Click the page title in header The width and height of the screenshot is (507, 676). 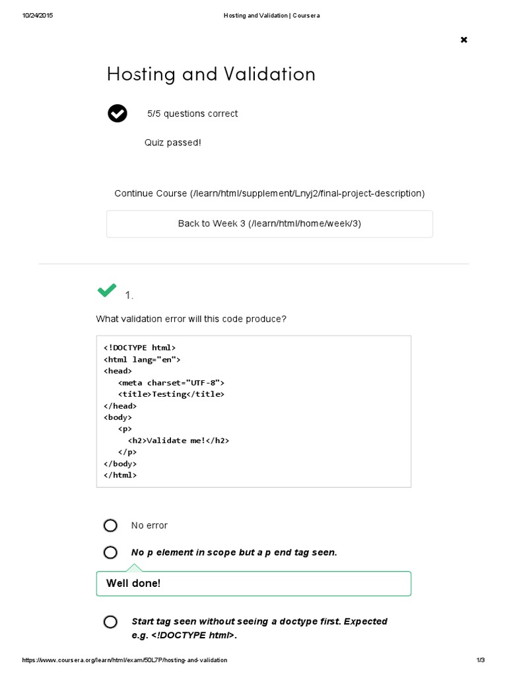point(271,15)
